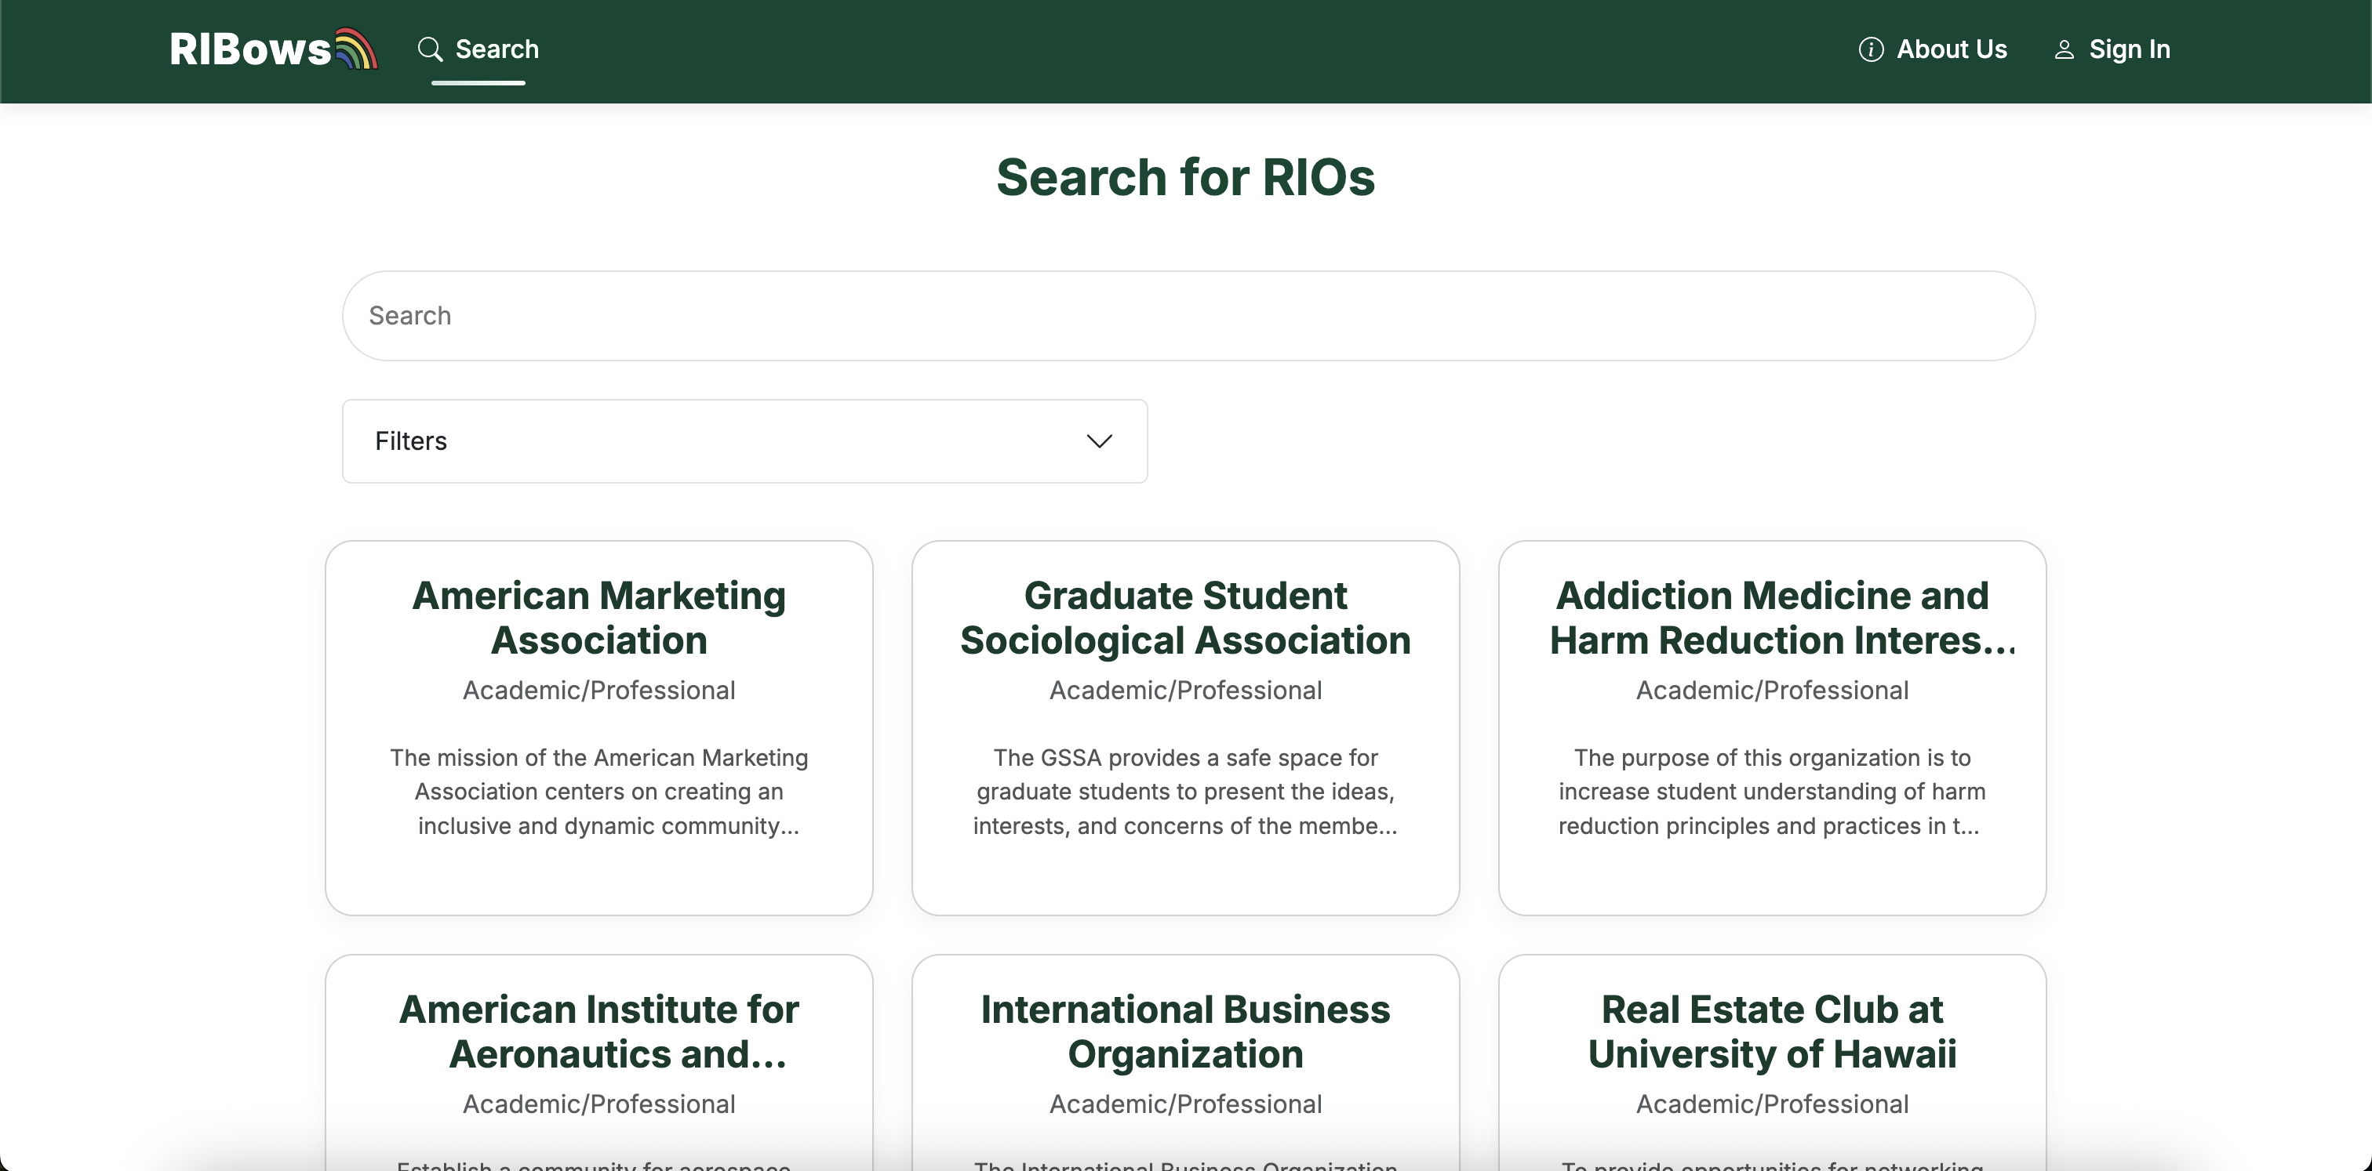This screenshot has height=1171, width=2372.
Task: Open the American Marketing Association card
Action: tap(598, 617)
